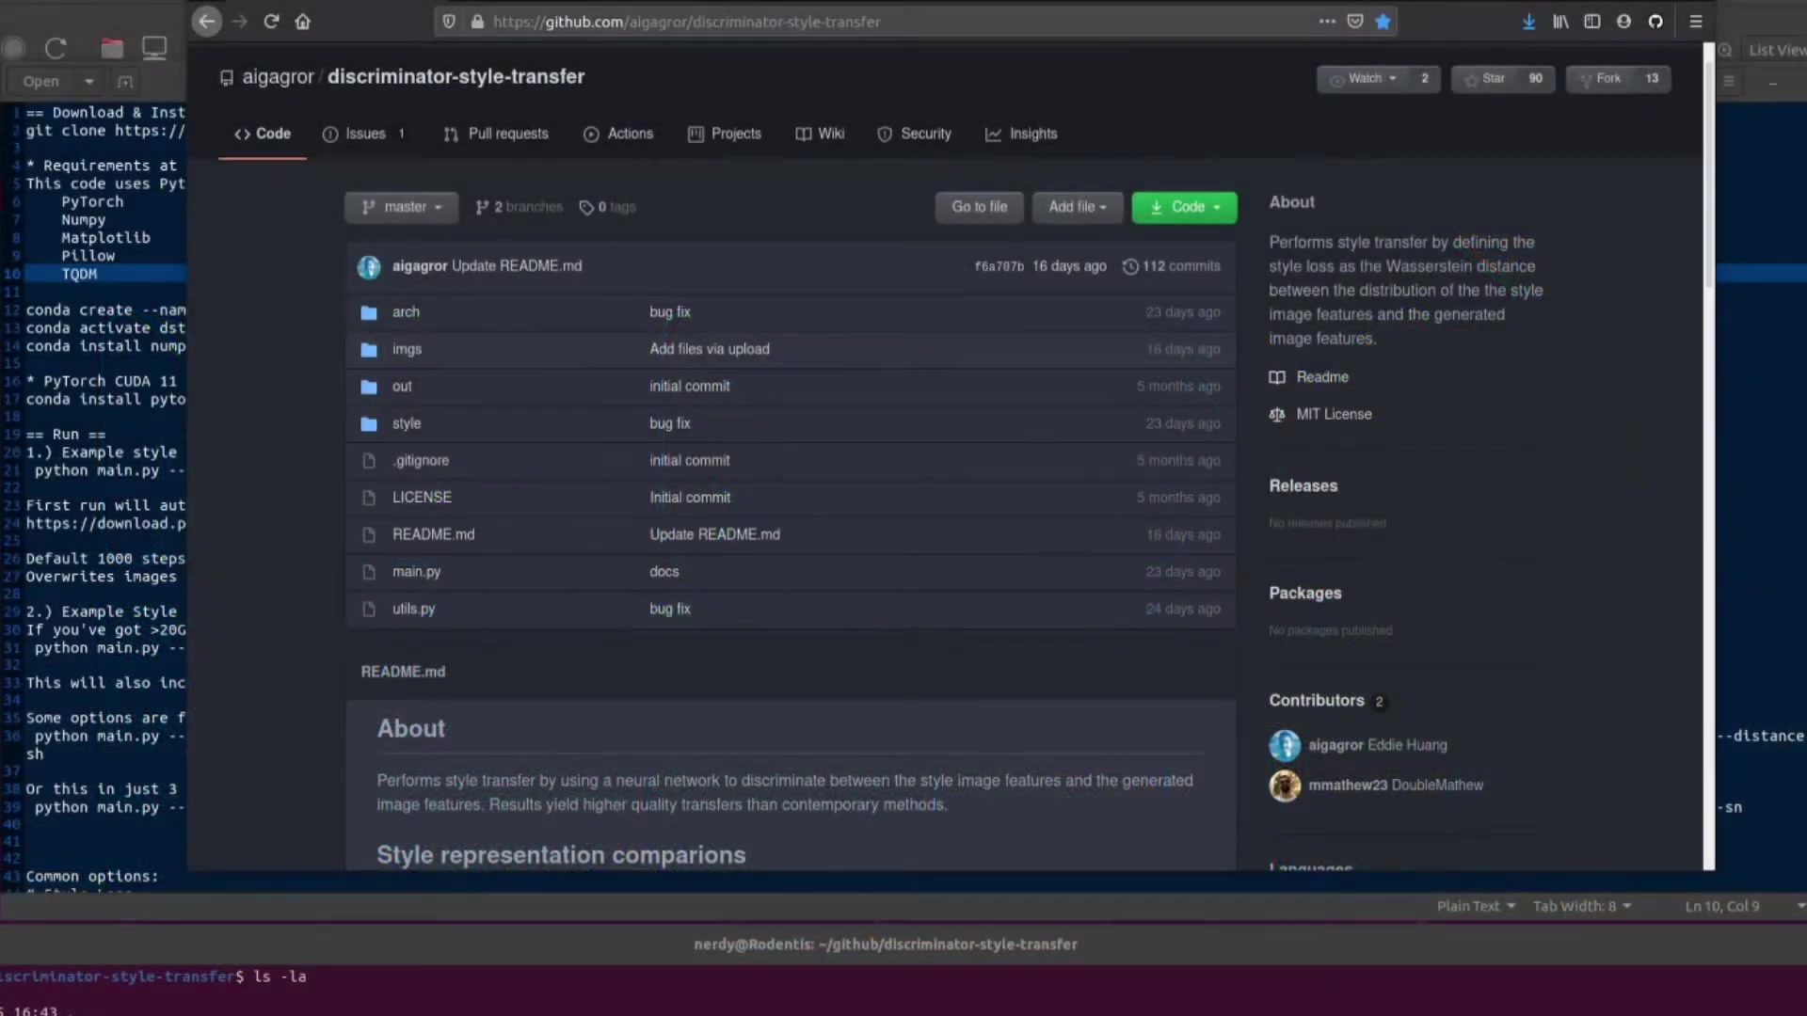Open contributor aigagror Eddie Huang
The image size is (1807, 1016).
point(1358,745)
